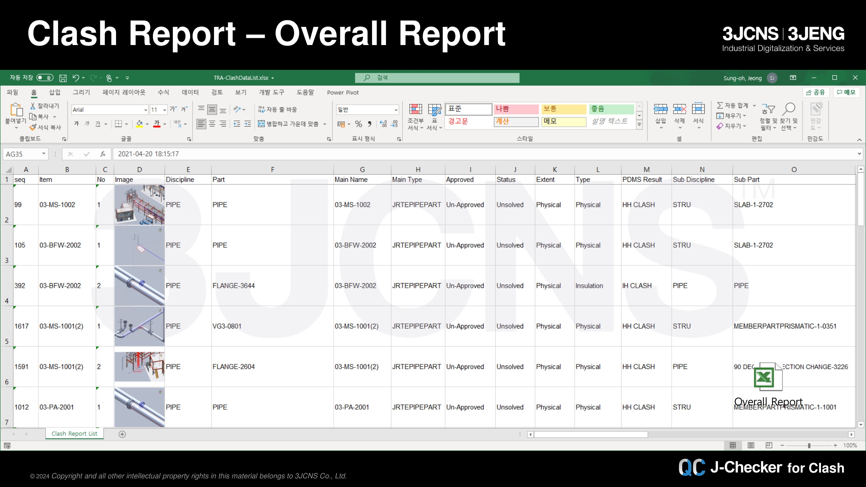The image size is (866, 487).
Task: Expand the cell styles gallery arrow
Action: (x=639, y=125)
